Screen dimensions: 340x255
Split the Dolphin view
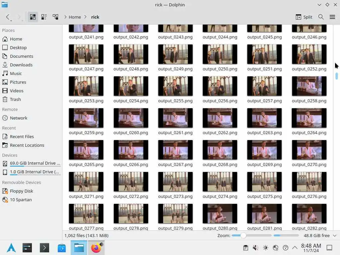point(304,17)
